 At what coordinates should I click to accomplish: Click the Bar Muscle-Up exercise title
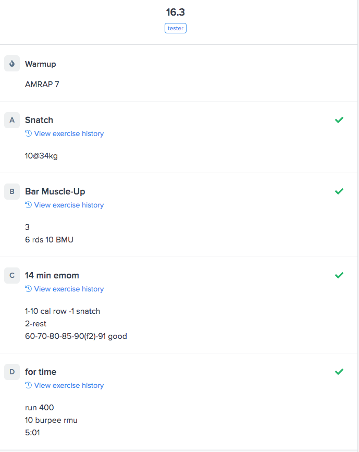click(55, 191)
